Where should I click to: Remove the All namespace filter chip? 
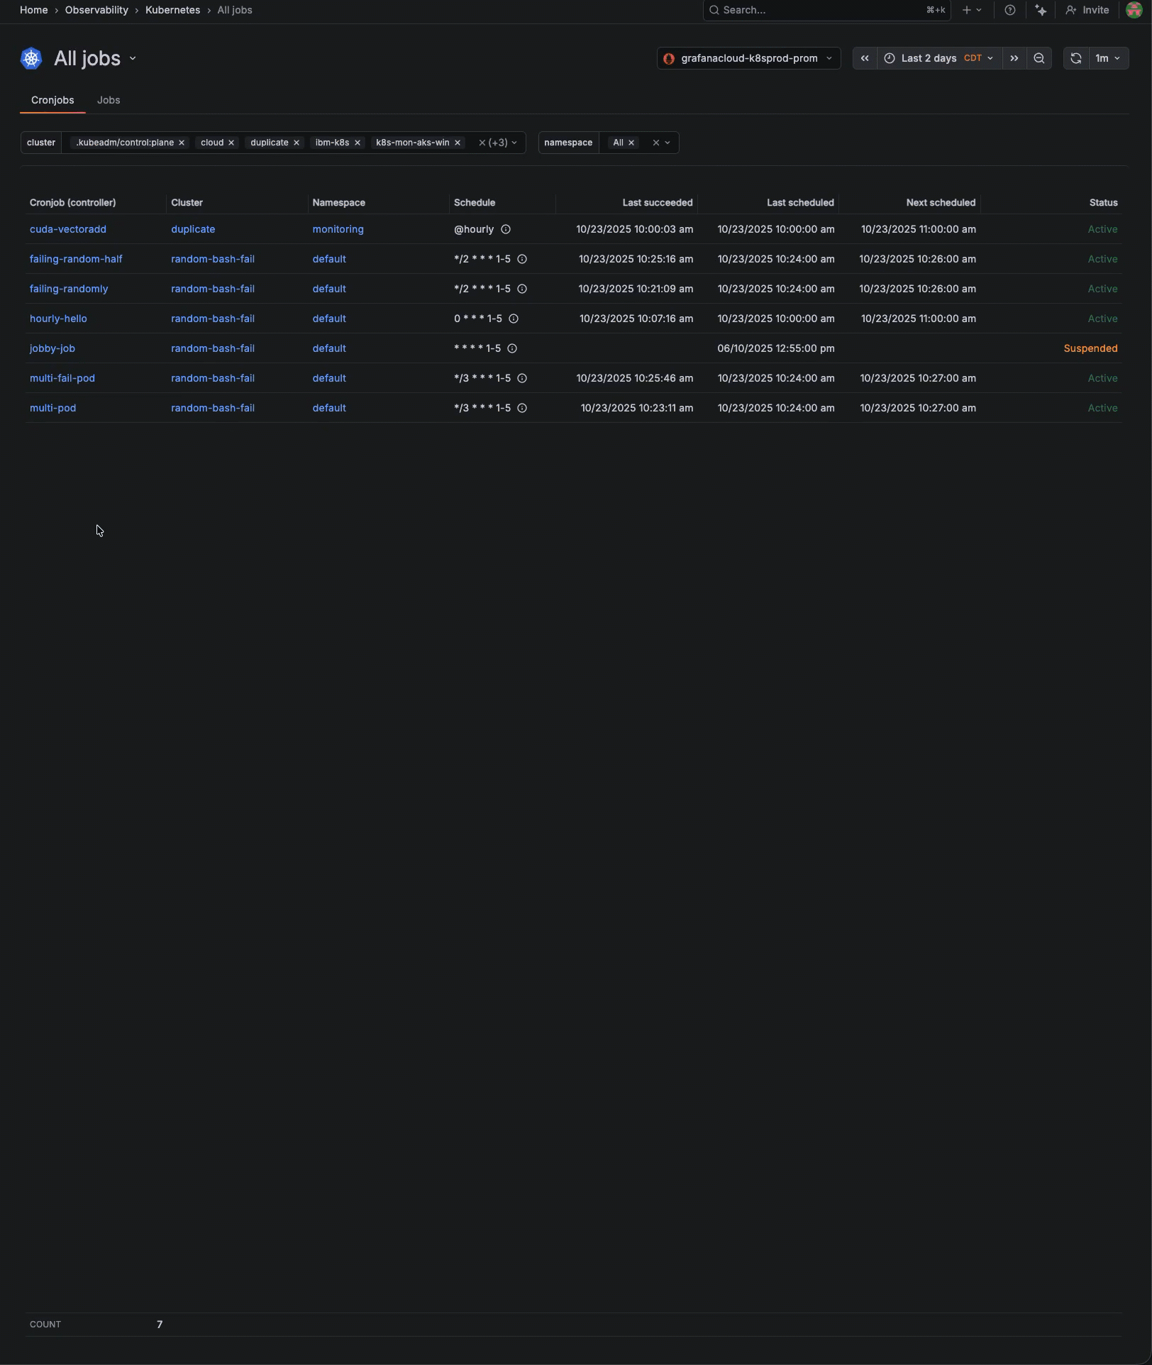631,143
